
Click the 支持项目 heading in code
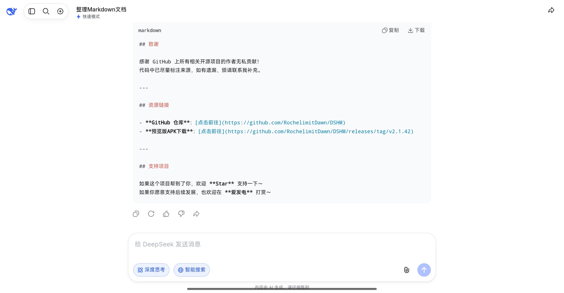pyautogui.click(x=159, y=166)
